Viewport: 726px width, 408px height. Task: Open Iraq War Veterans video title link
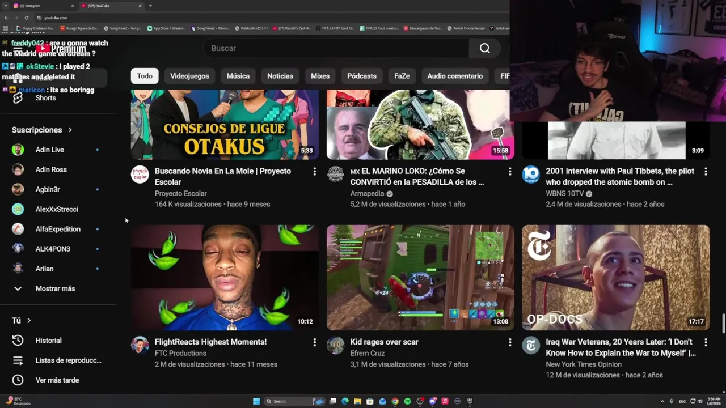tap(621, 347)
